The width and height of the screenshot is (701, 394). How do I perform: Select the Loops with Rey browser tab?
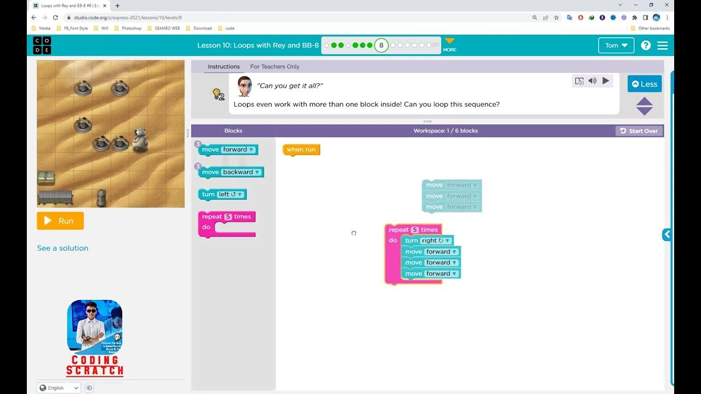[x=68, y=5]
